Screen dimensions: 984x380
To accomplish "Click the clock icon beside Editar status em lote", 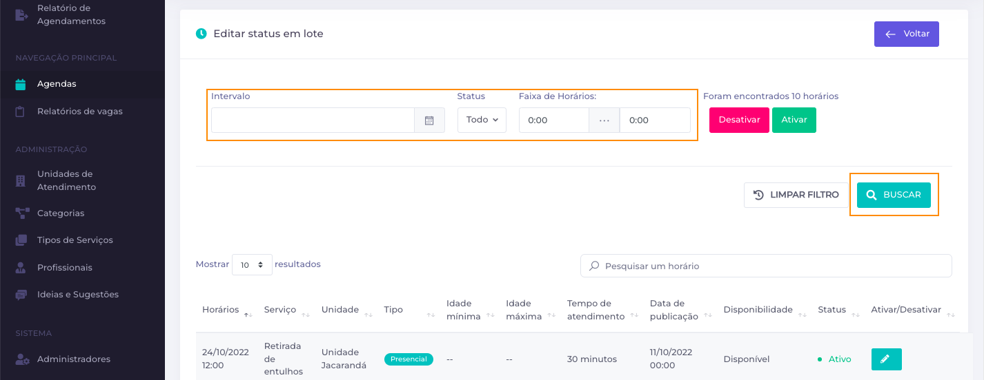I will tap(201, 34).
